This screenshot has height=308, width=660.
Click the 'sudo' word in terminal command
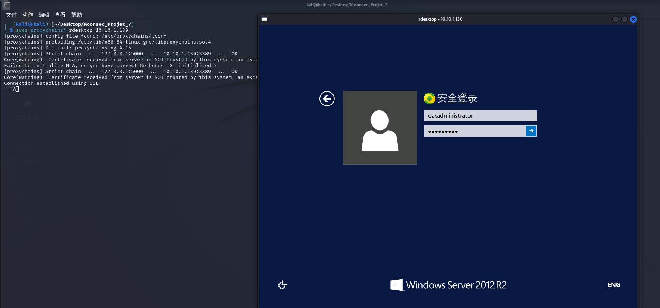22,30
